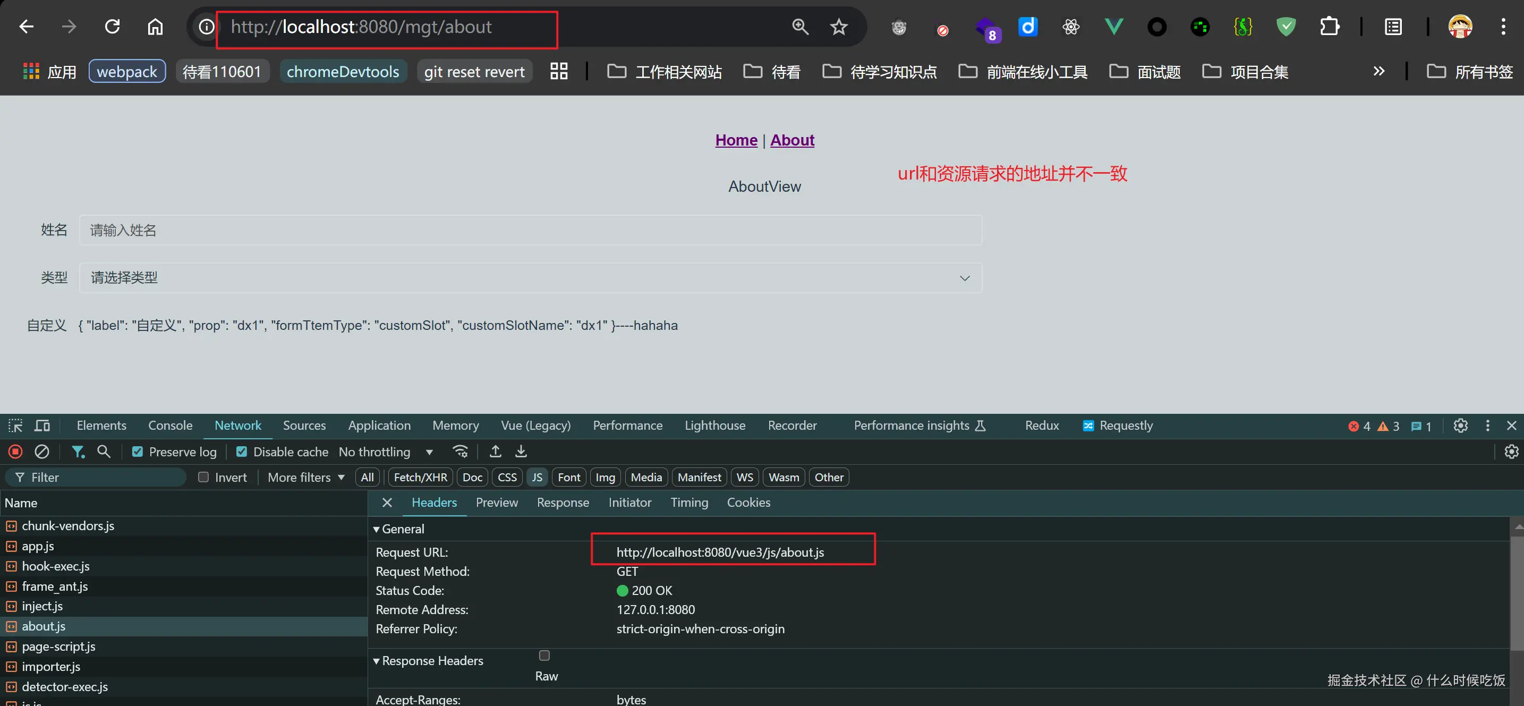Image resolution: width=1524 pixels, height=706 pixels.
Task: Open the Response tab
Action: [x=563, y=503]
